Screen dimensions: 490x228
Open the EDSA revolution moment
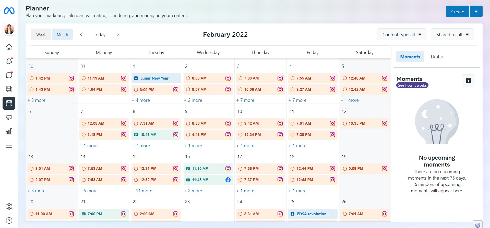[x=313, y=214]
